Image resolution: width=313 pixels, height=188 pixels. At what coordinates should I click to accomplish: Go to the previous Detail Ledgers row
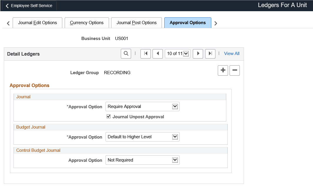pos(158,54)
